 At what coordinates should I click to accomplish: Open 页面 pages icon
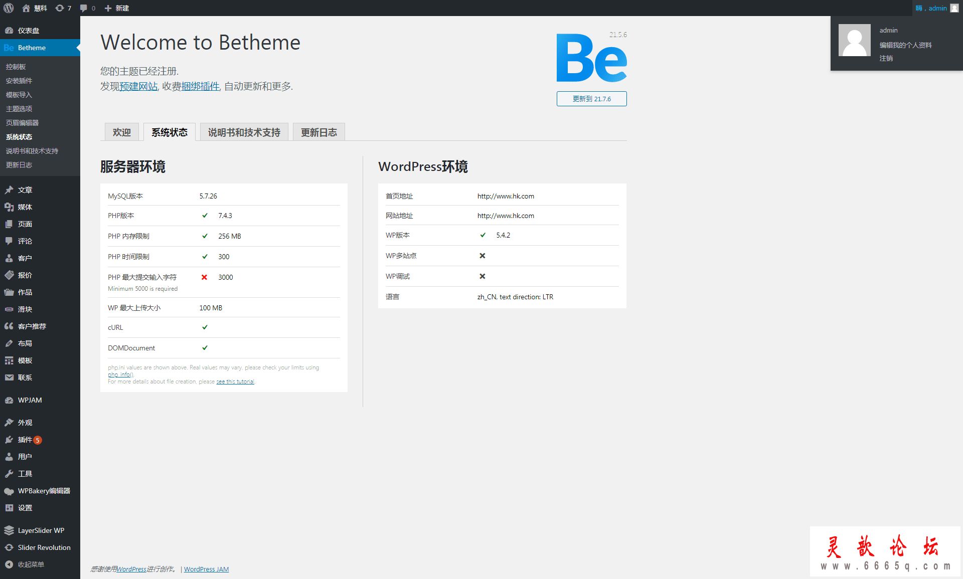[x=9, y=224]
